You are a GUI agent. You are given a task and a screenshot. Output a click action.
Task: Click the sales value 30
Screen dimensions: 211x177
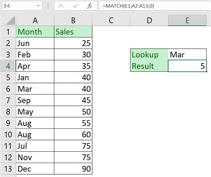(73, 54)
